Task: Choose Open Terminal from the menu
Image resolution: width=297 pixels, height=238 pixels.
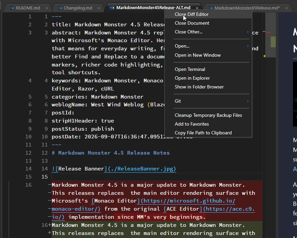Action: (208, 69)
